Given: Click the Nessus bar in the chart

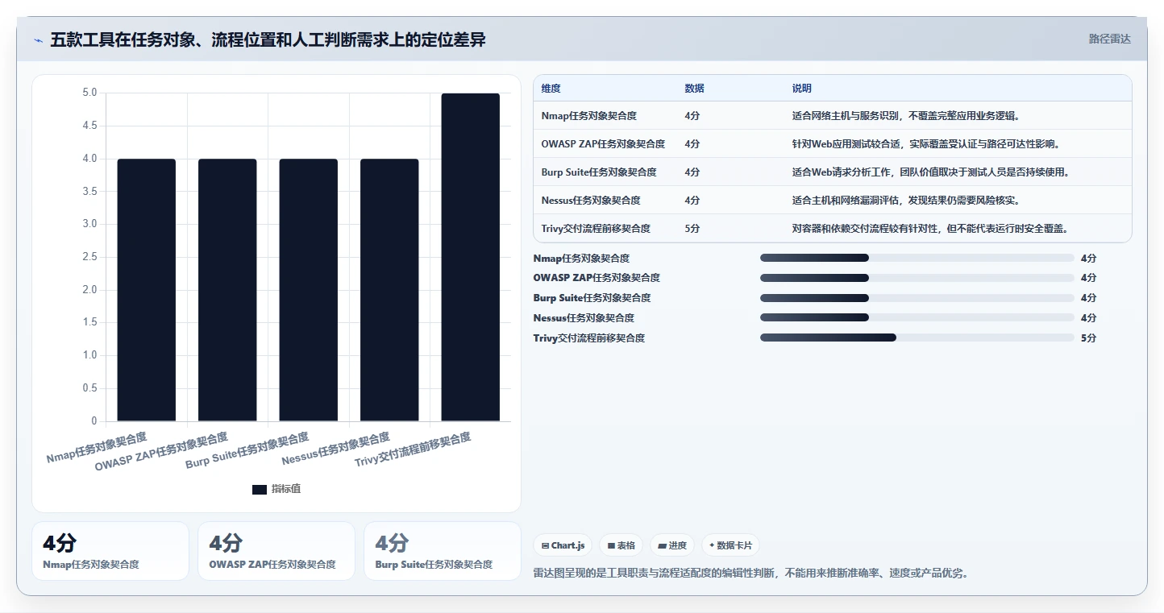Looking at the screenshot, I should click(389, 290).
